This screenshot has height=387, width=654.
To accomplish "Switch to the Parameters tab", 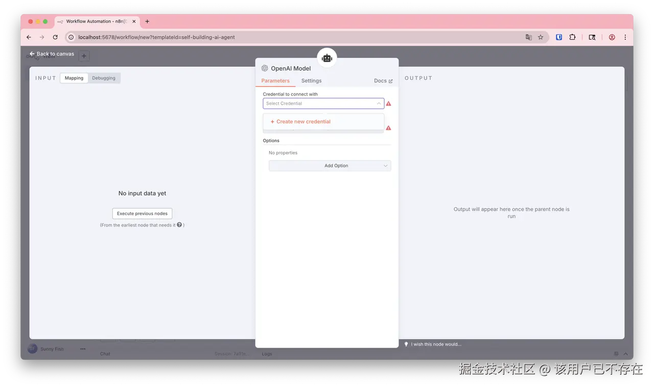I will point(275,81).
